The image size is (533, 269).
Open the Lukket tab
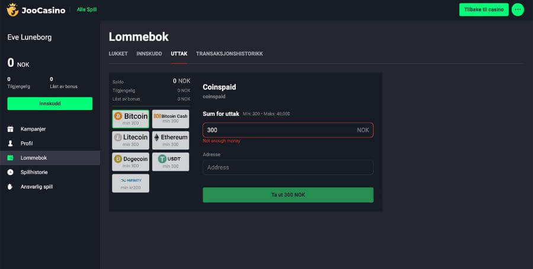point(118,54)
